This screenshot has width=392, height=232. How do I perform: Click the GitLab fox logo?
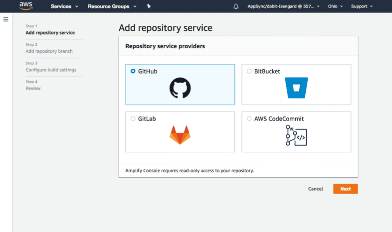coord(180,135)
